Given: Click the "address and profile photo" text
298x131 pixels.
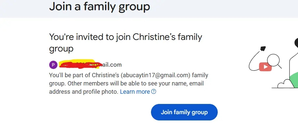Looking at the screenshot, I should pos(84,92).
